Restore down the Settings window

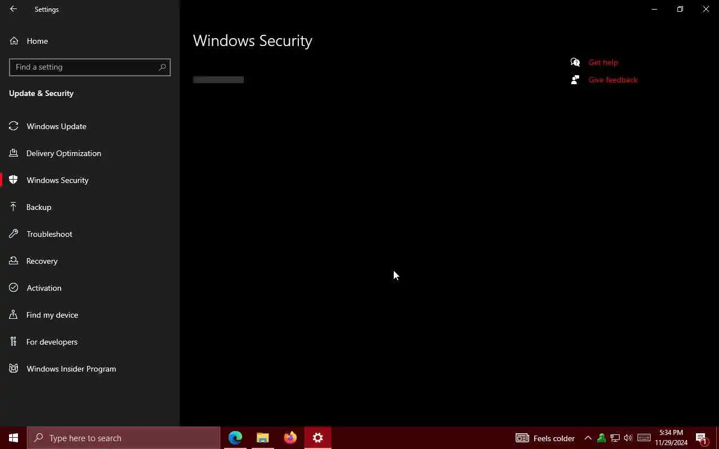pos(680,9)
